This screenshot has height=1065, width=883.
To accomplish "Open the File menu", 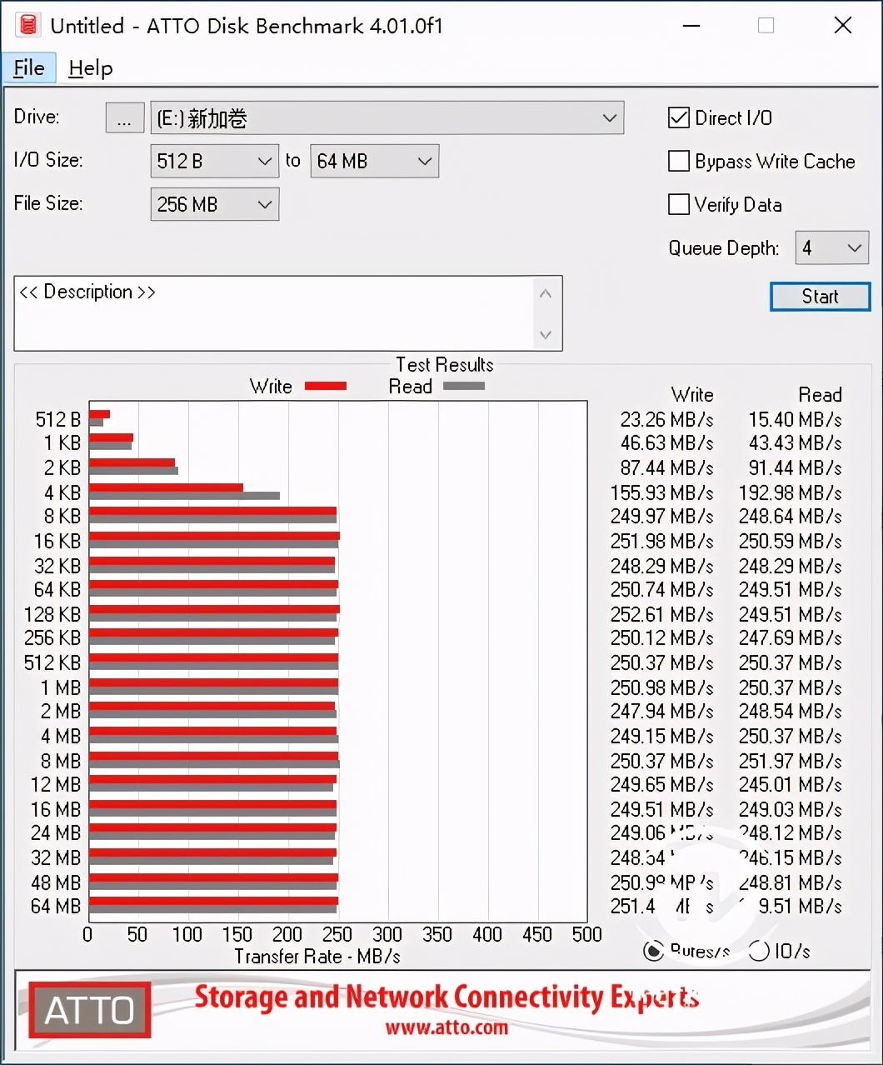I will 29,68.
